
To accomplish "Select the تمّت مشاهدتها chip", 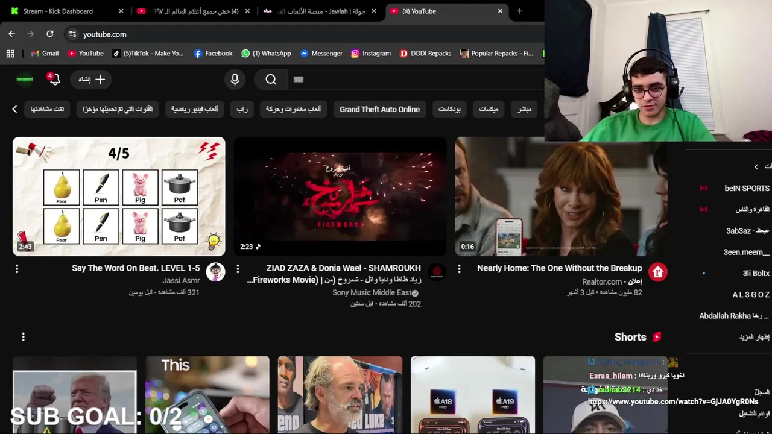I will pos(47,109).
